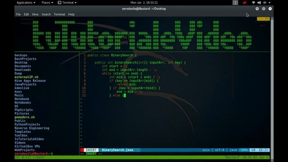
Task: Click the 17/39 scroll position indicator
Action: pyautogui.click(x=263, y=19)
